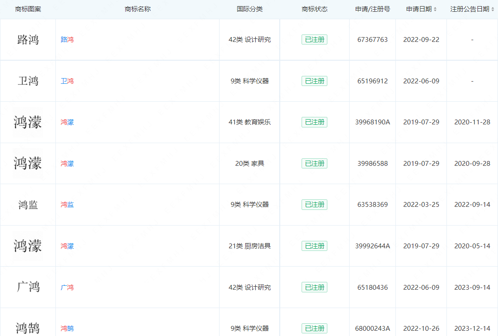498x336 pixels.
Task: Click 已注册 badge in the 39968190A row
Action: pyautogui.click(x=314, y=122)
